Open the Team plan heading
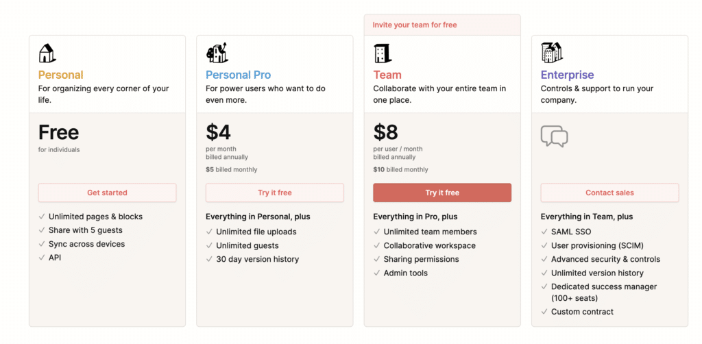The height and width of the screenshot is (344, 702). [x=387, y=75]
